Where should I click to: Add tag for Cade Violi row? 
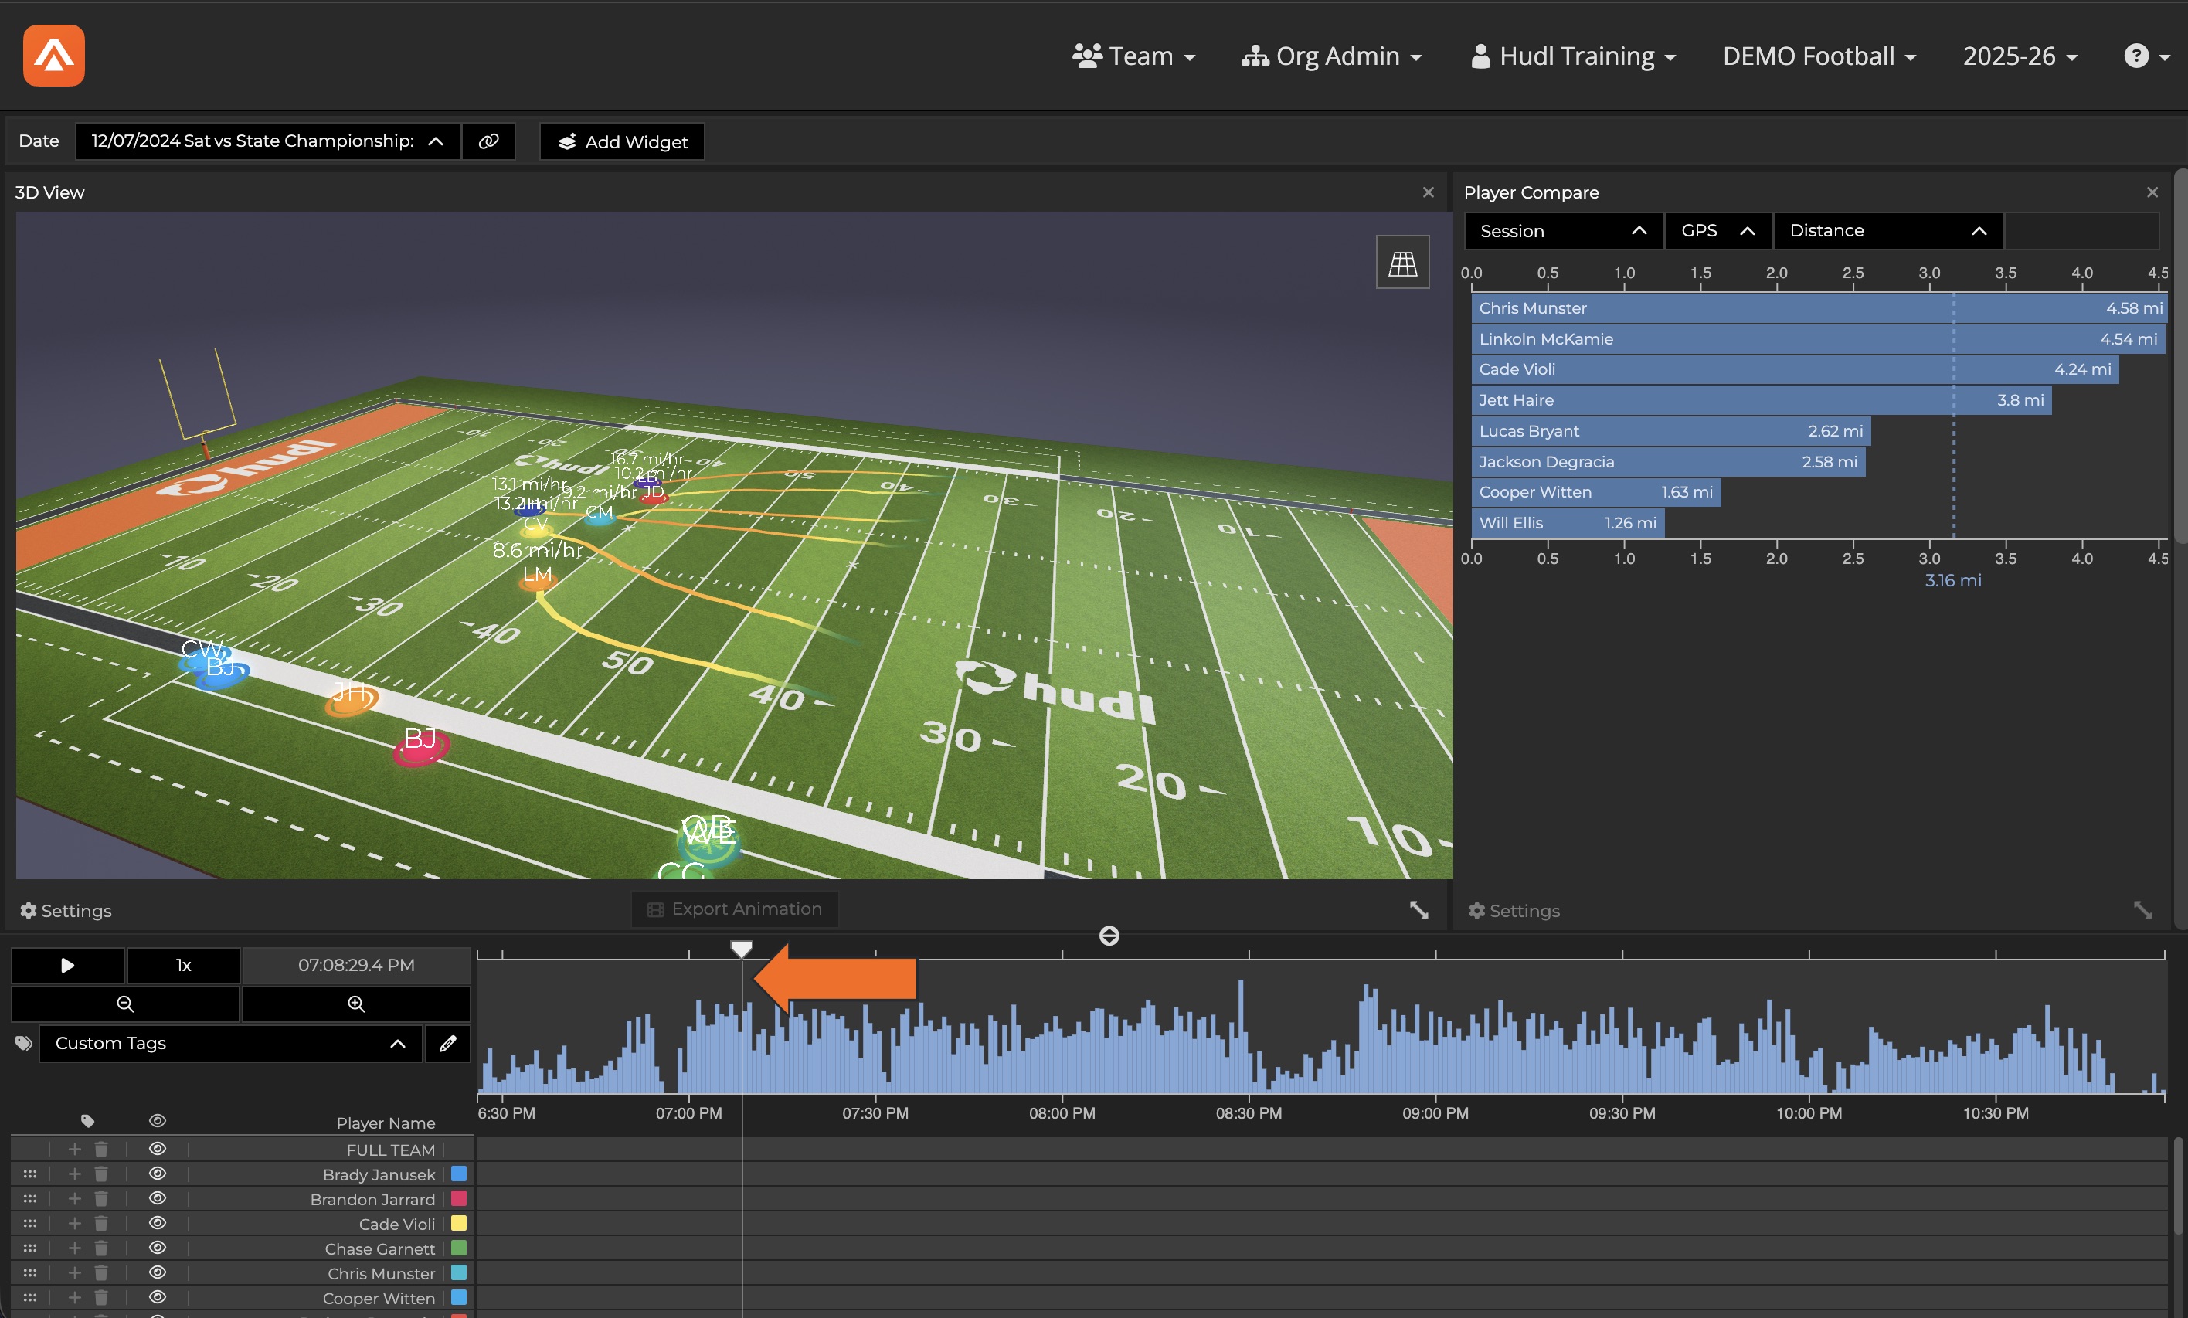75,1224
